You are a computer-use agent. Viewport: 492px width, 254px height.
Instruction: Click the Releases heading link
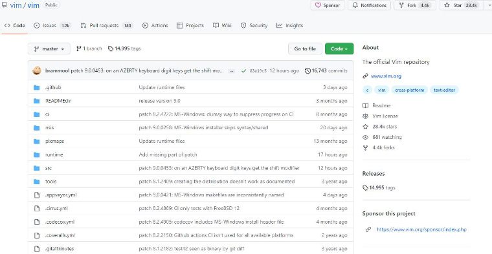point(374,174)
